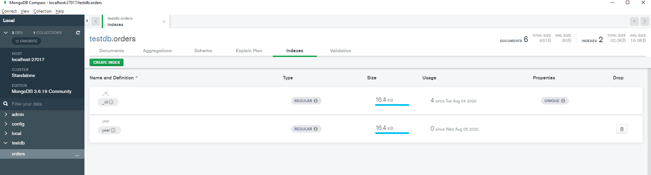
Task: Click the info icon on UNIQUE property badge
Action: [x=563, y=101]
